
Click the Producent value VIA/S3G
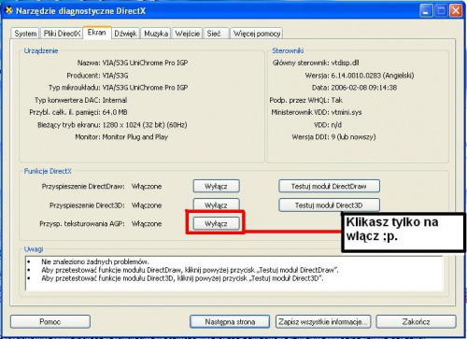[115, 76]
